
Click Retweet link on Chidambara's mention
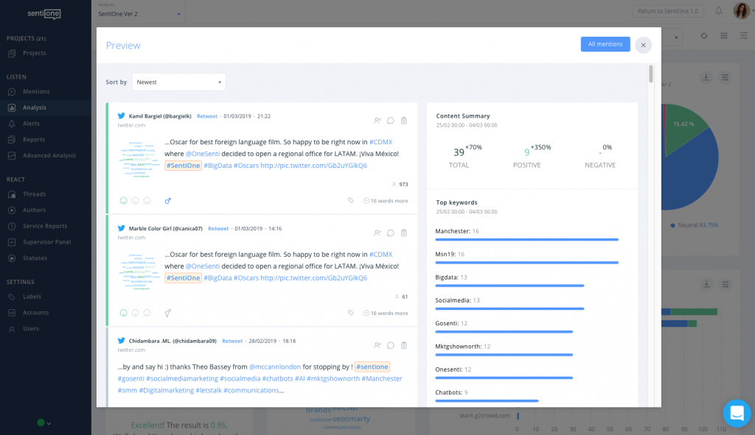pos(232,341)
